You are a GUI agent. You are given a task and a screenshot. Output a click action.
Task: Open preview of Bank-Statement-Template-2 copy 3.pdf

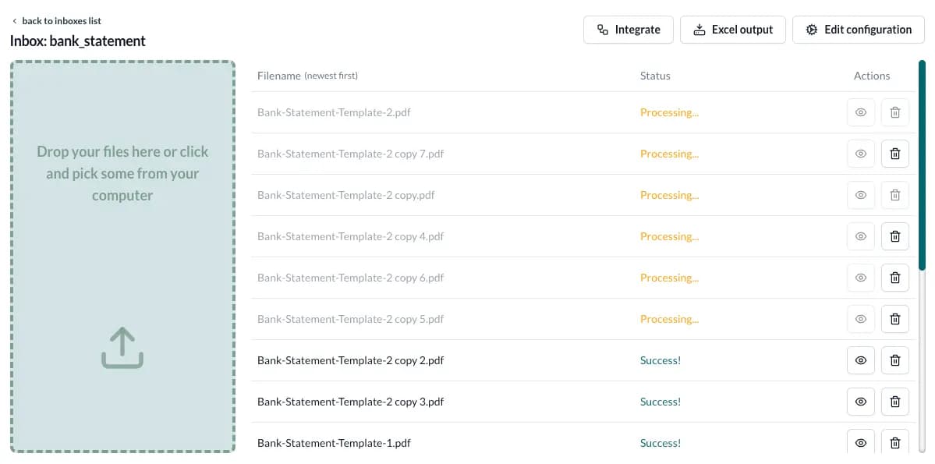(x=860, y=402)
